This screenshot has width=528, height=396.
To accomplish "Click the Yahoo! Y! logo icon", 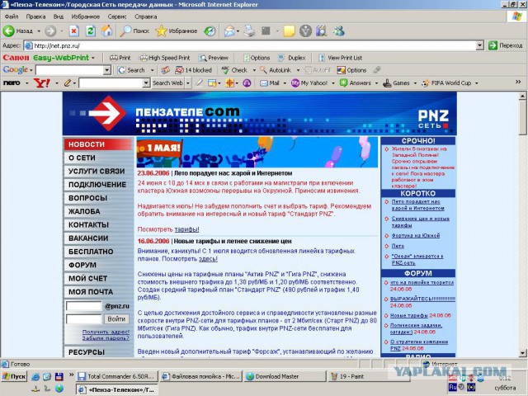I will click(42, 82).
